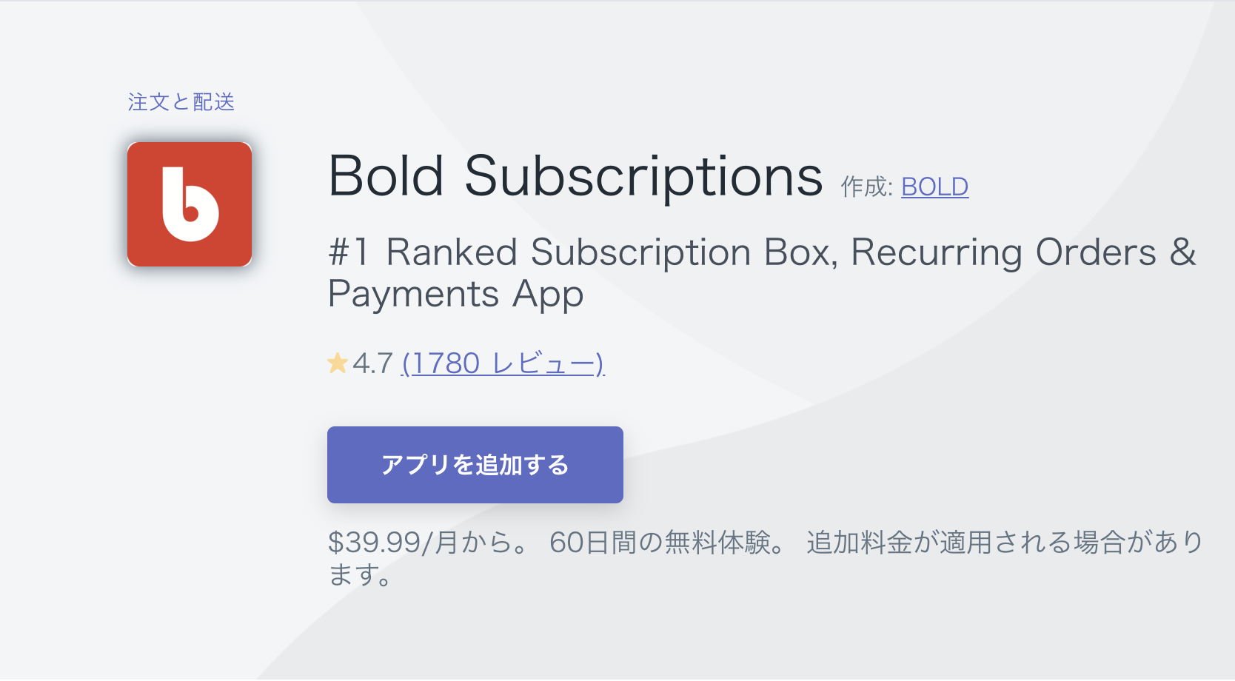
Task: Click the trailing ます。 text line
Action: 360,574
